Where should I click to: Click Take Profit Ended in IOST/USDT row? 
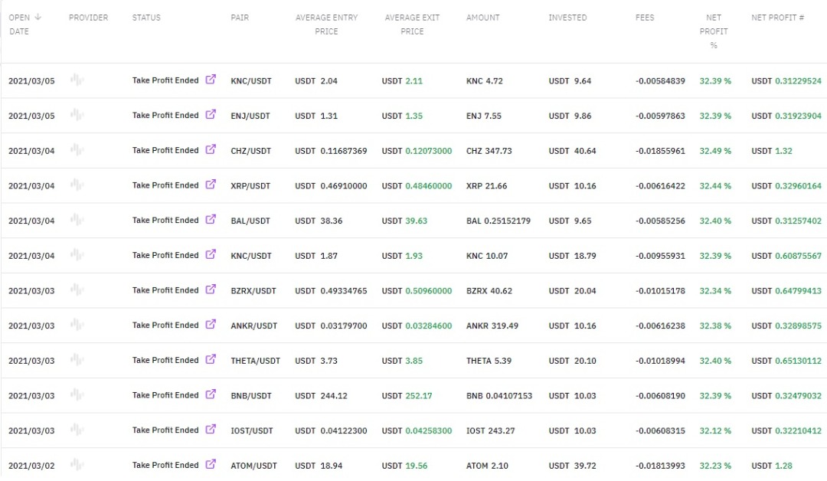pos(165,430)
